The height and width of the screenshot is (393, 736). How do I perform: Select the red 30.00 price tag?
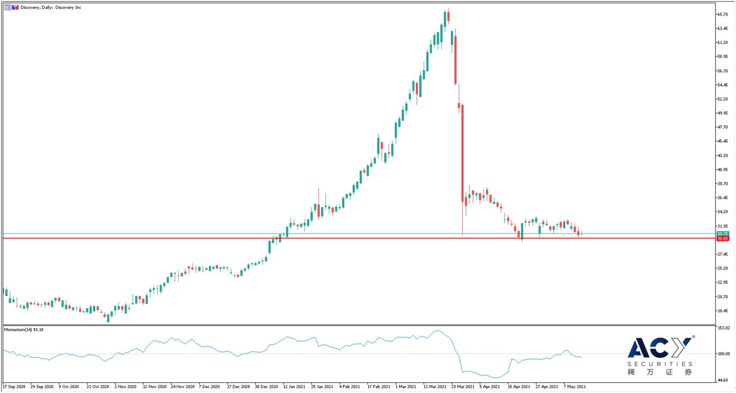723,238
